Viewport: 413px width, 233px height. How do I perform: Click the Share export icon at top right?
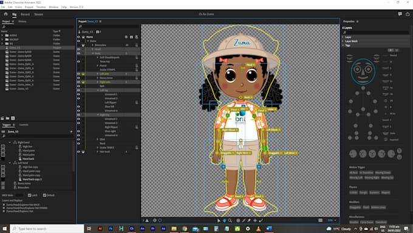(408, 14)
